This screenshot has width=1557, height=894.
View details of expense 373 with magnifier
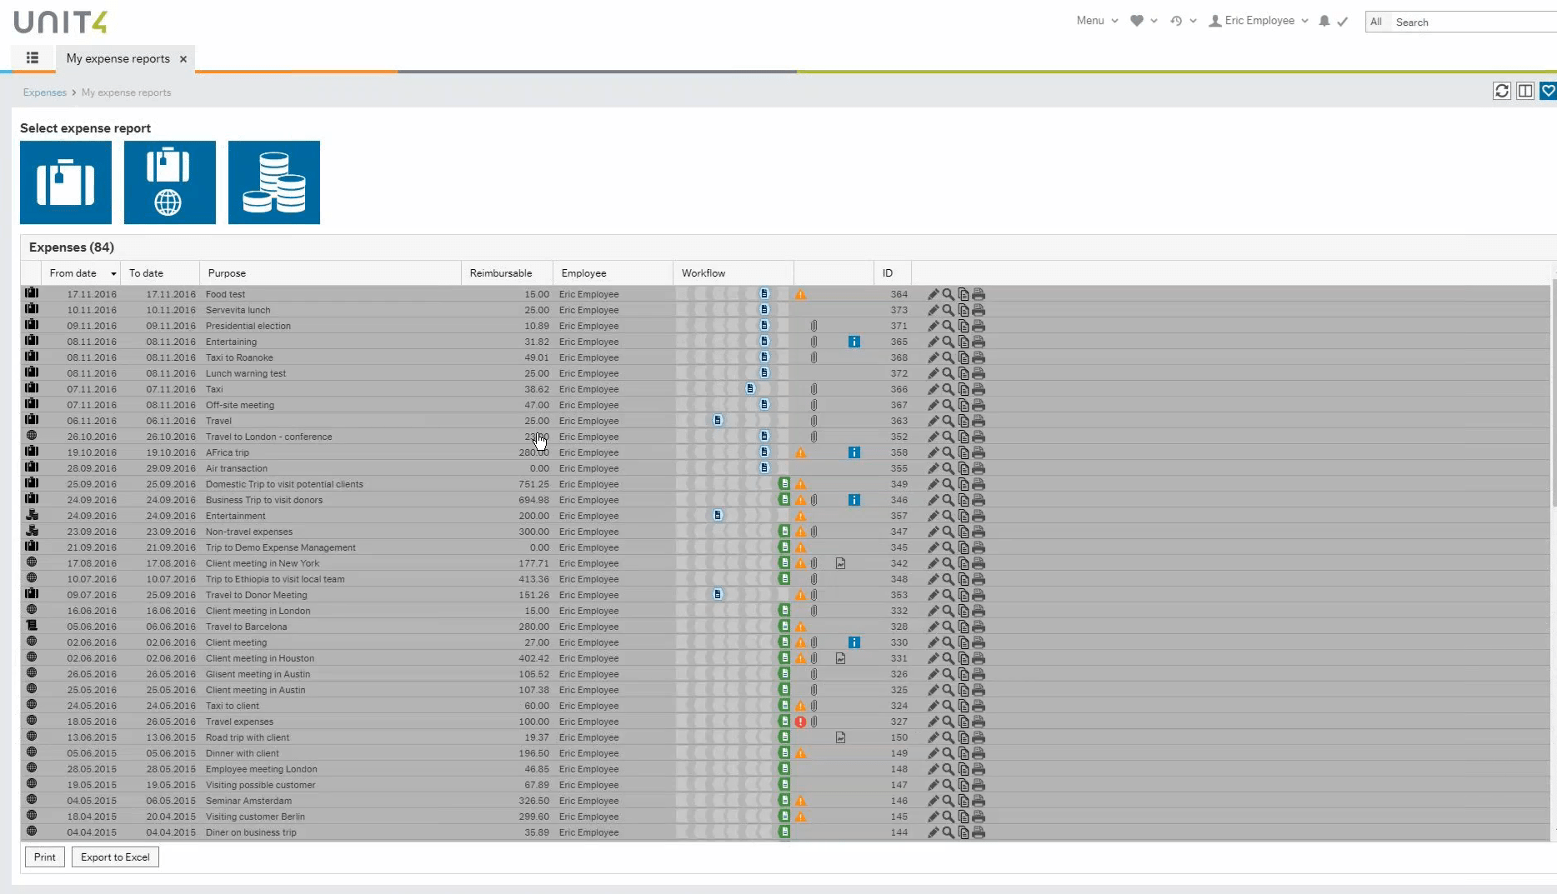(x=948, y=310)
